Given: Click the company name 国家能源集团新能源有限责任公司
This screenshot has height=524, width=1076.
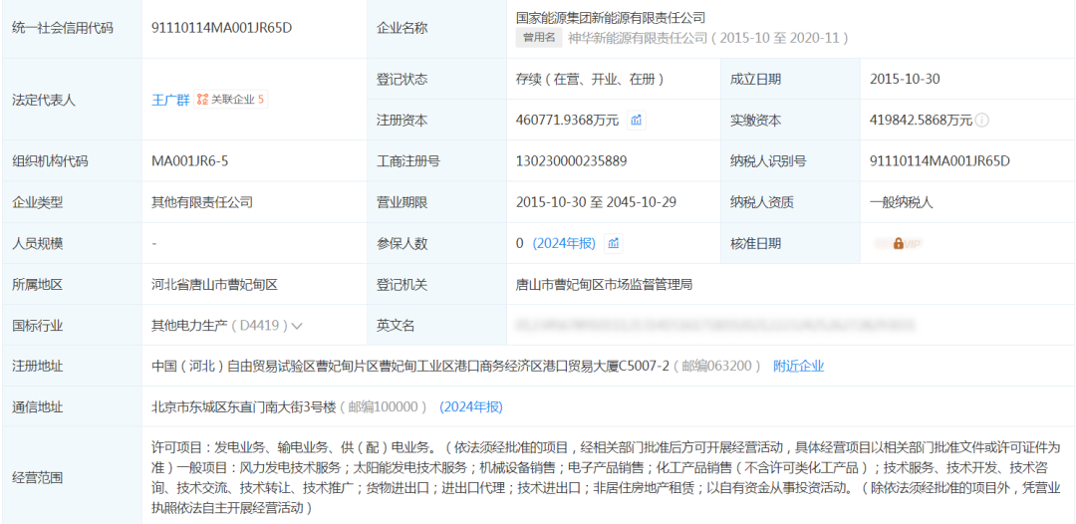Looking at the screenshot, I should click(611, 18).
